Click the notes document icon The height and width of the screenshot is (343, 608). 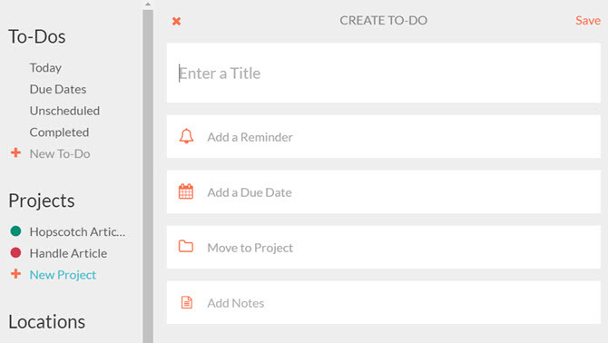click(187, 302)
